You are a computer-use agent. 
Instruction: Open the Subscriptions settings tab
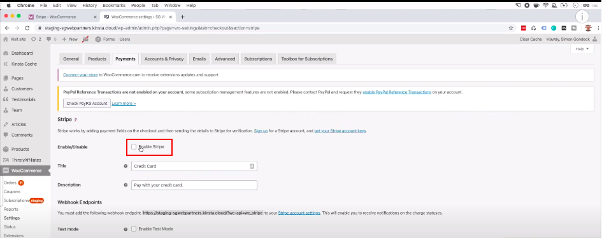point(258,59)
